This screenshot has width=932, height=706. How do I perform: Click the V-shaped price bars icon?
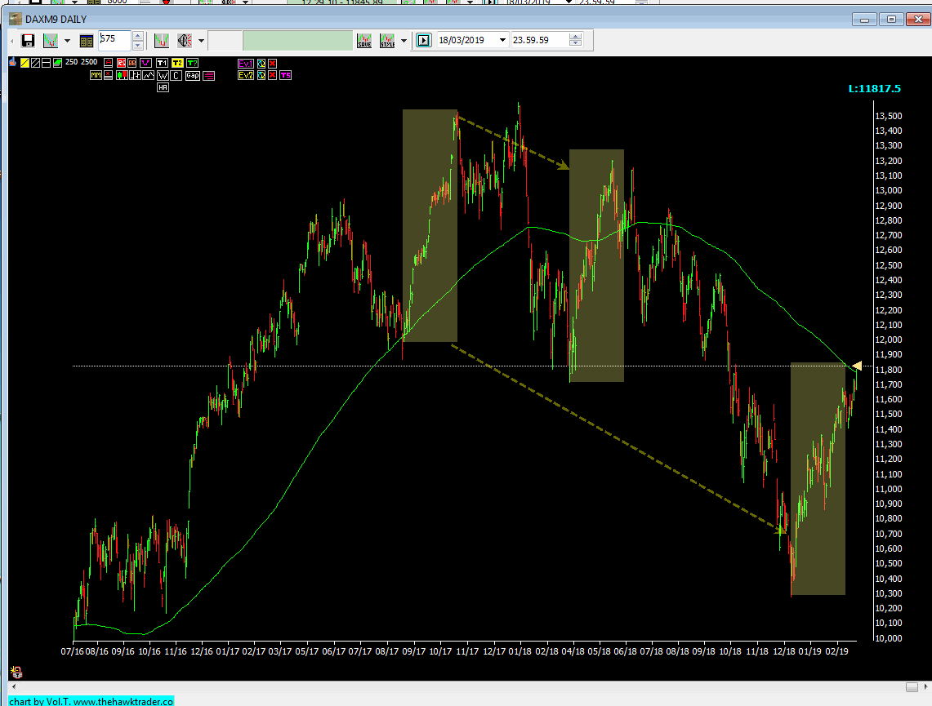pos(162,40)
